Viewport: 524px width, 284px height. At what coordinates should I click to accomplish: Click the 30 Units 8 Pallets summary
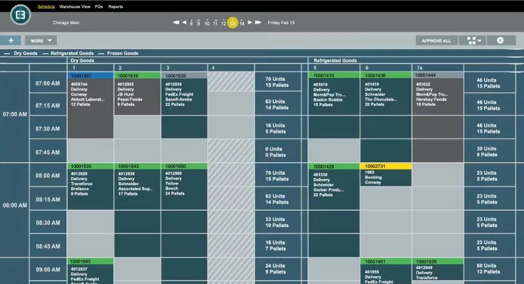489,152
